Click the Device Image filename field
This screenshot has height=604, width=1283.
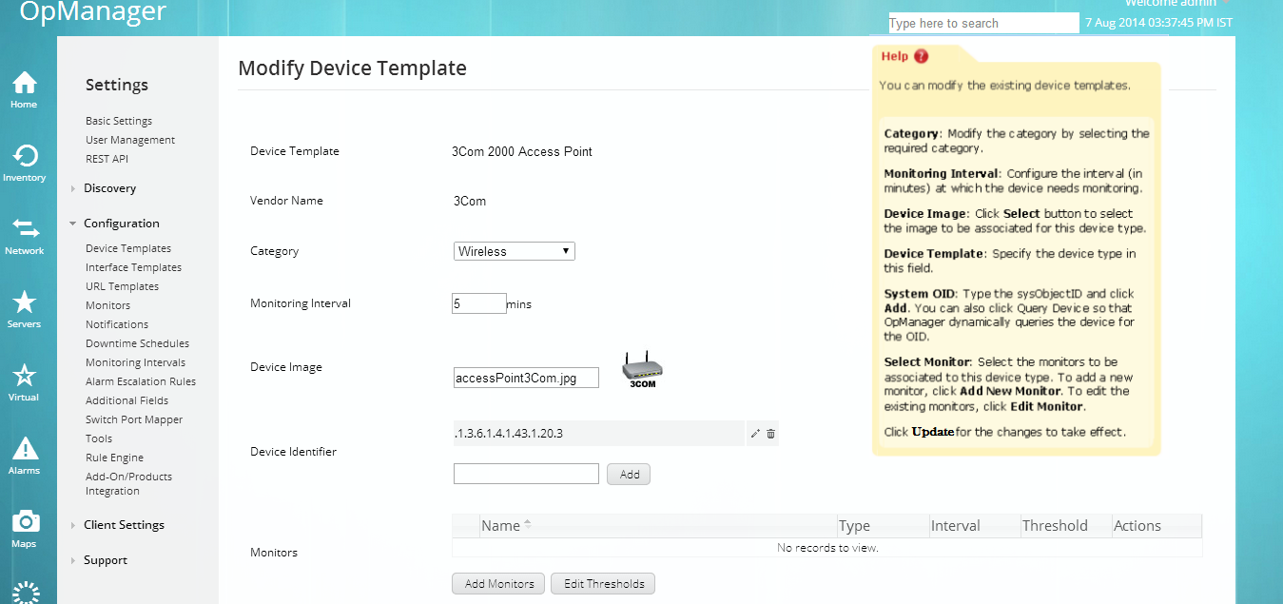(526, 378)
